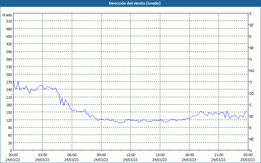Click the chart title "Dirección del viento [Grado]"
261x163 pixels.
tap(135, 3)
